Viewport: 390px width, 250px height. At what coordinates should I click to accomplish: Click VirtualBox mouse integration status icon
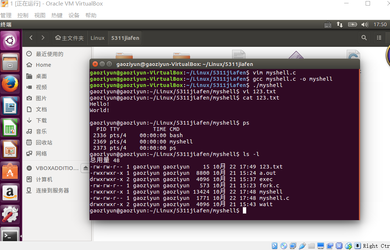348,246
